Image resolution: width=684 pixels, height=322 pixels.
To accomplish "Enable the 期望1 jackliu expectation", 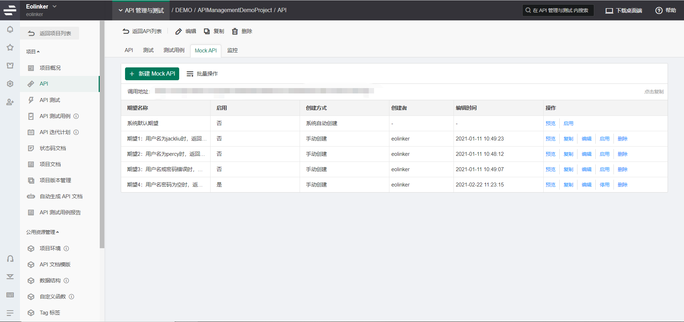I will pyautogui.click(x=604, y=139).
